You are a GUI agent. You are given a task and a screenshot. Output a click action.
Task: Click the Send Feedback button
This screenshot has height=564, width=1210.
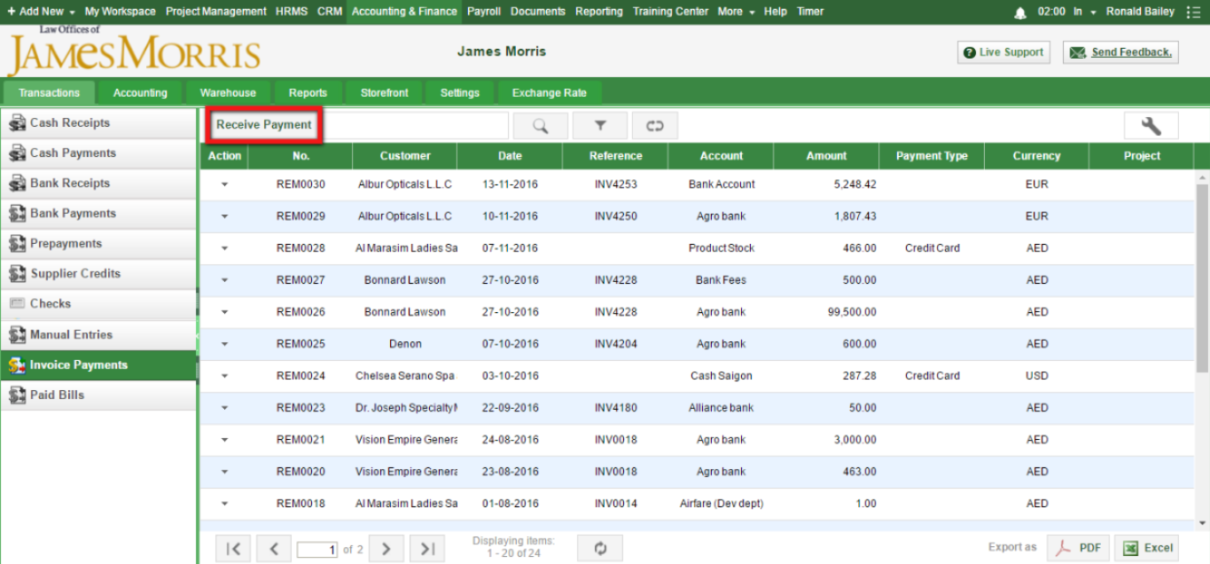click(1120, 52)
